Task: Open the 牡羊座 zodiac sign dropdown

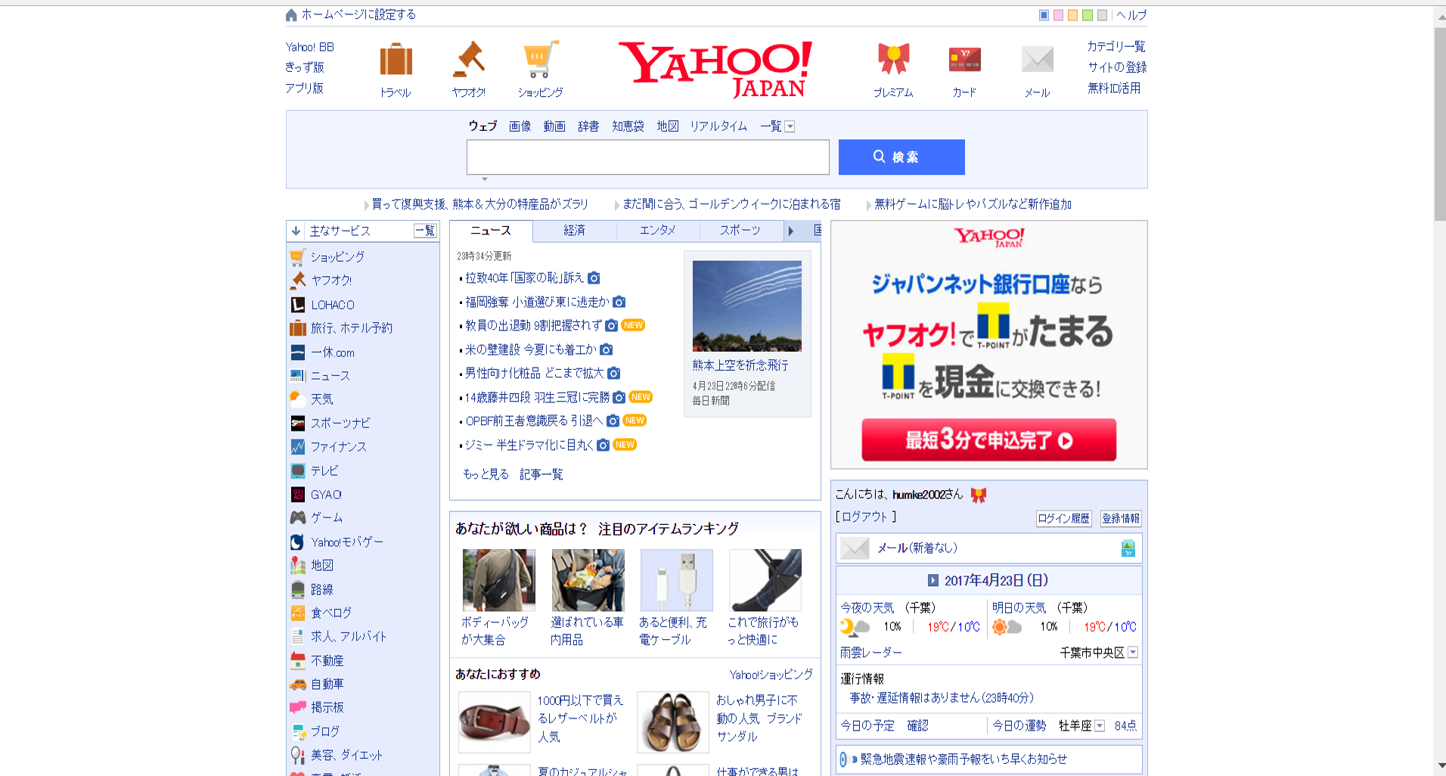Action: click(x=1100, y=726)
